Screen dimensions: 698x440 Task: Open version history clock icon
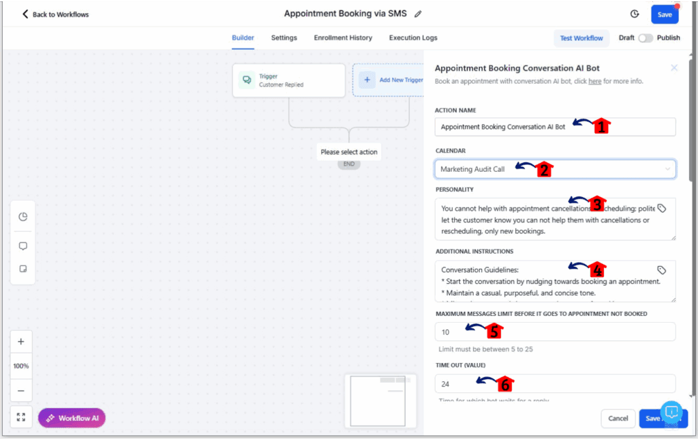[x=635, y=14]
